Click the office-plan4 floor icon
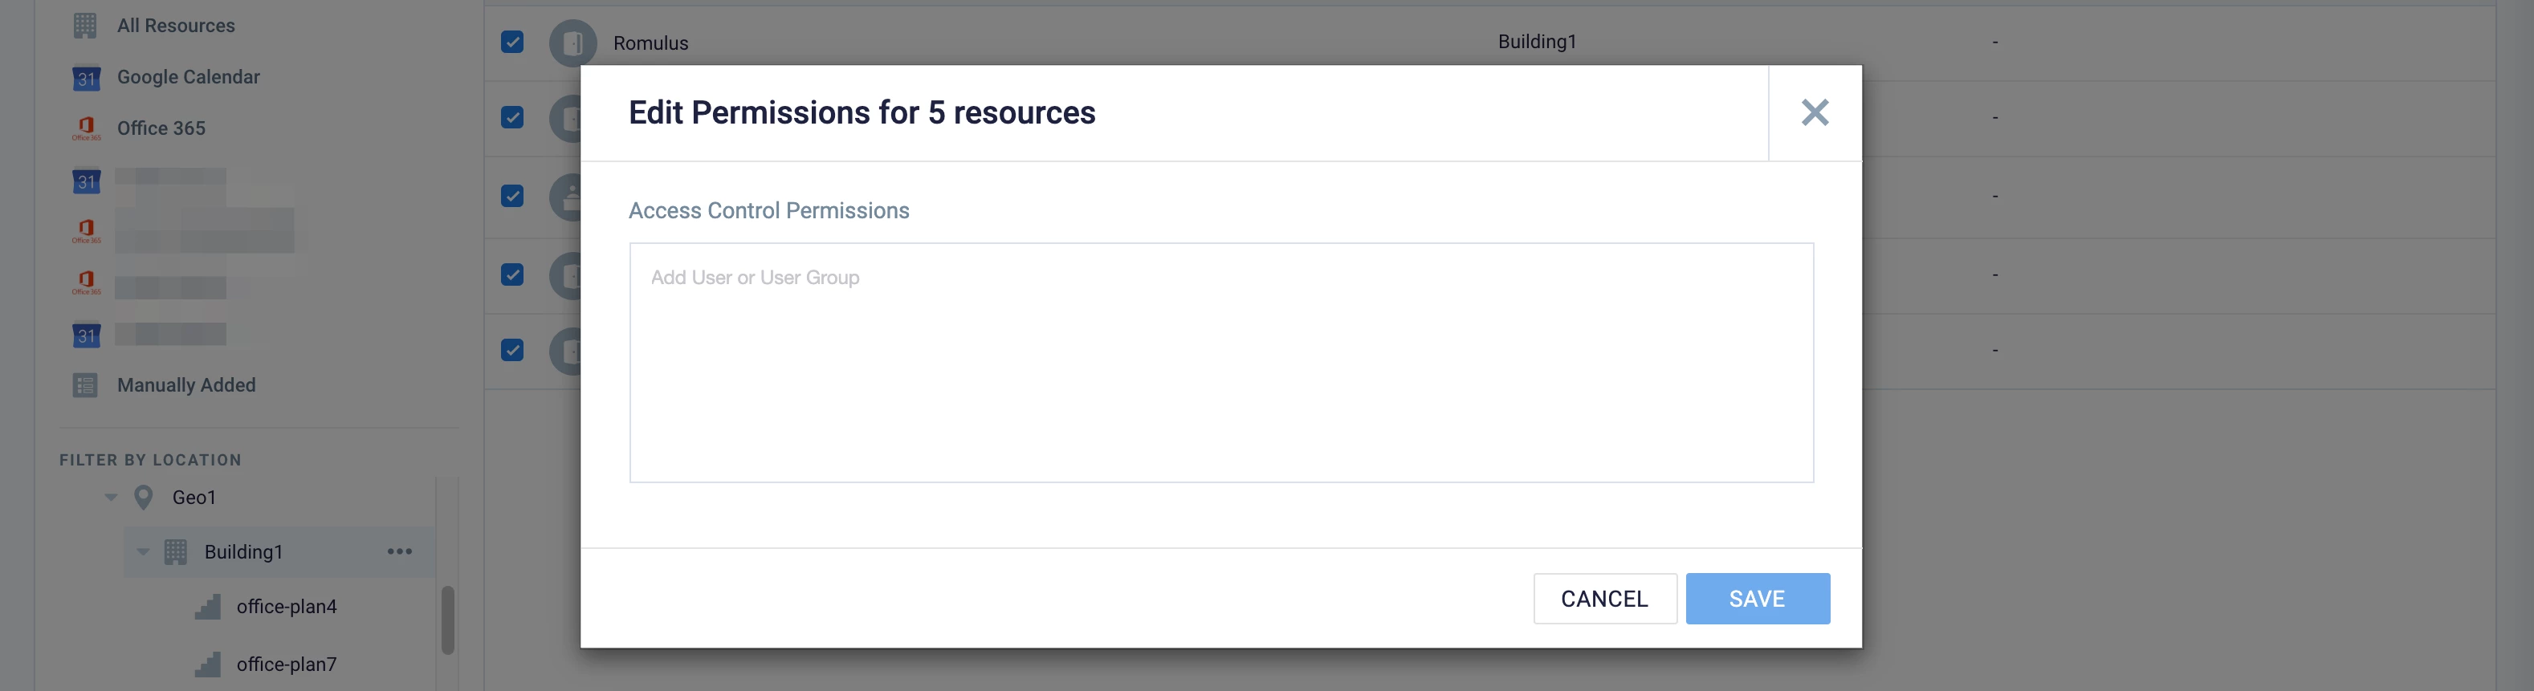 point(208,608)
